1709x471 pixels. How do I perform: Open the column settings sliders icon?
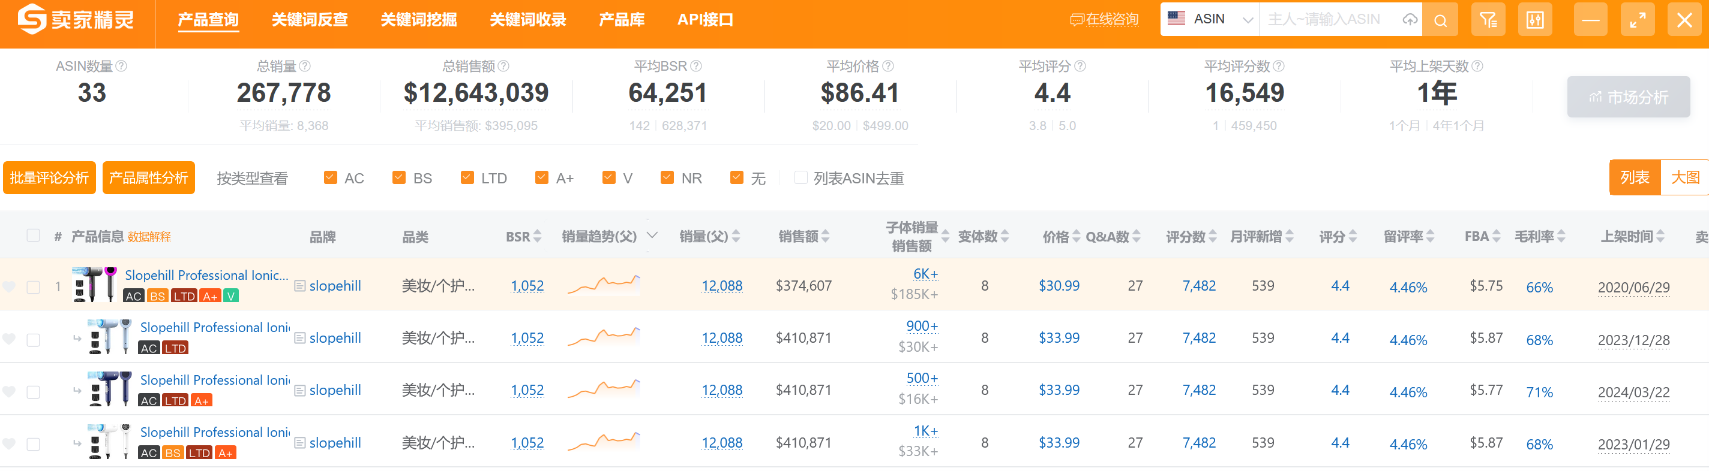[1535, 20]
